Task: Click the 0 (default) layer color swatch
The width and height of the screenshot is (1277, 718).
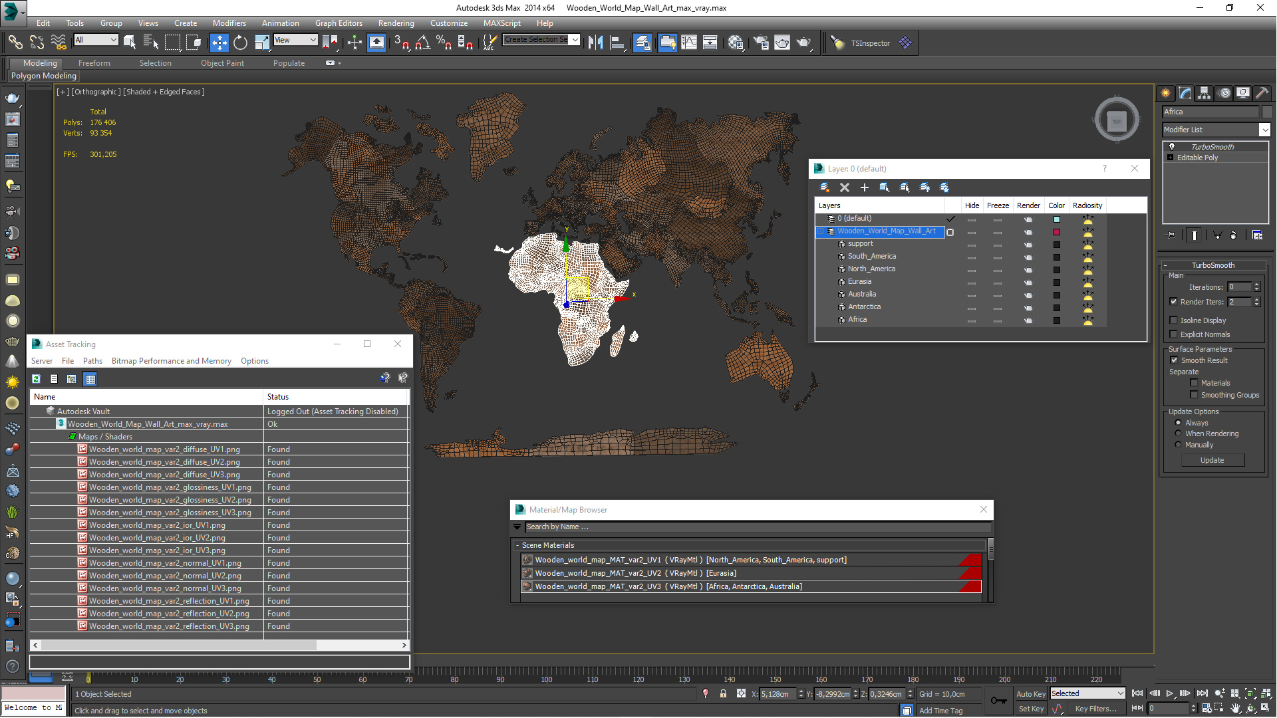Action: pos(1056,219)
